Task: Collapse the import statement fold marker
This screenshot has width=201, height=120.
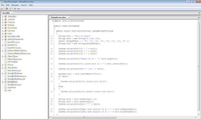Action: (x=53, y=21)
